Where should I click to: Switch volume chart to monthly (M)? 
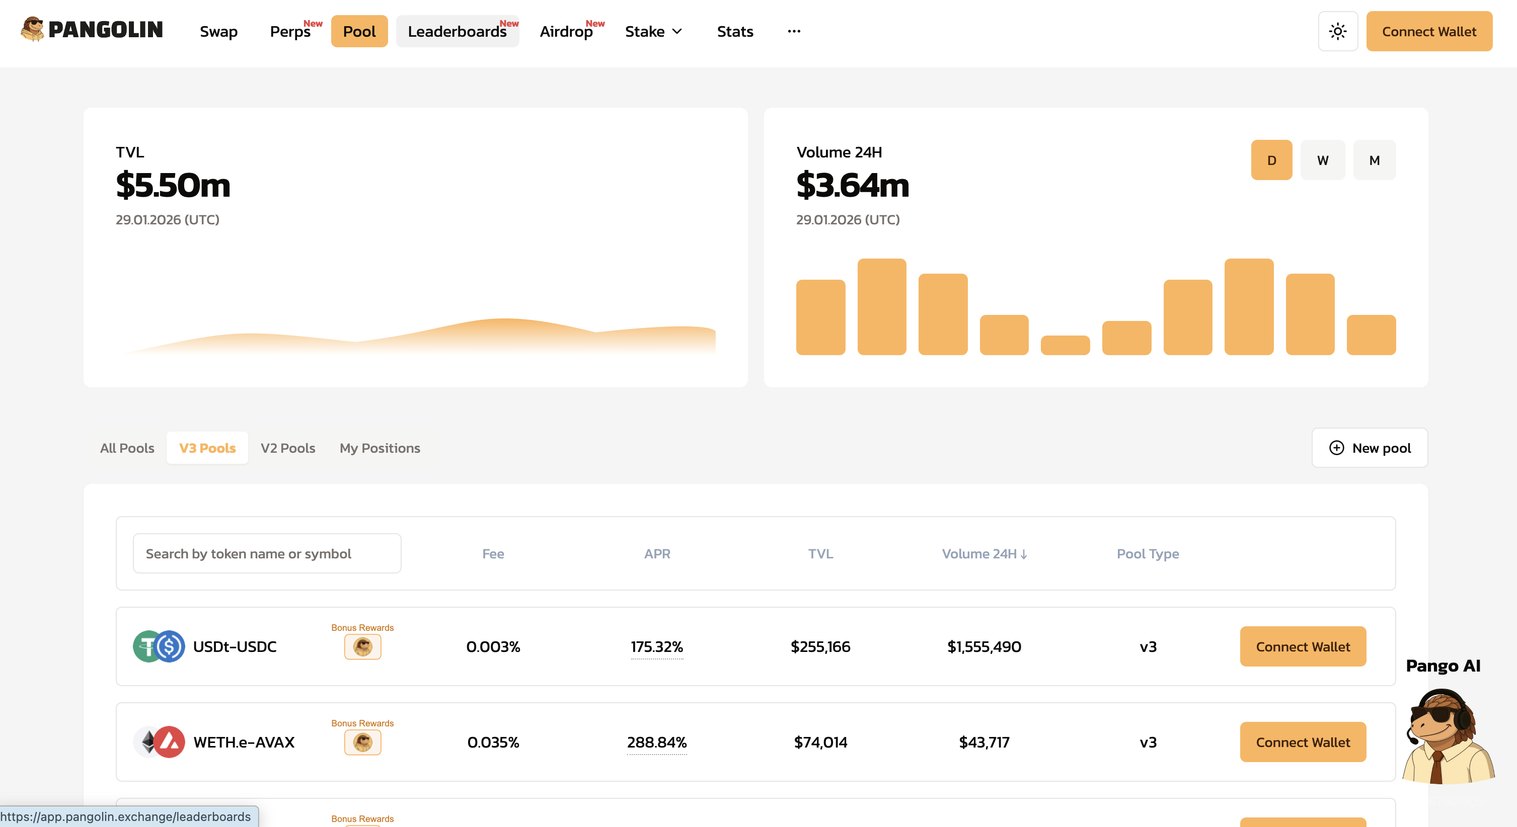1374,160
